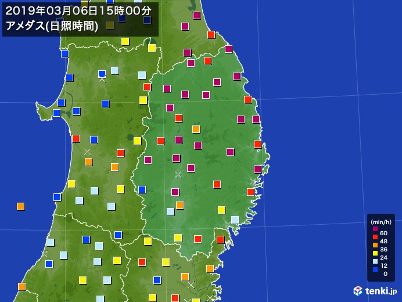Viewport: 402px width, 302px height.
Task: Click the title アメダス(日照時間)
Action: coord(52,26)
